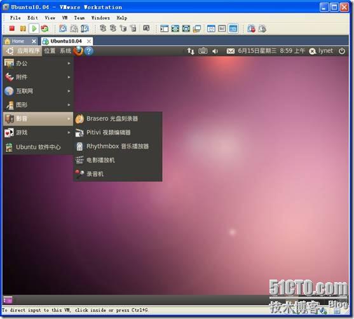Viewport: 354px width, 319px height.
Task: Open the Help menu
Action: pyautogui.click(x=122, y=18)
